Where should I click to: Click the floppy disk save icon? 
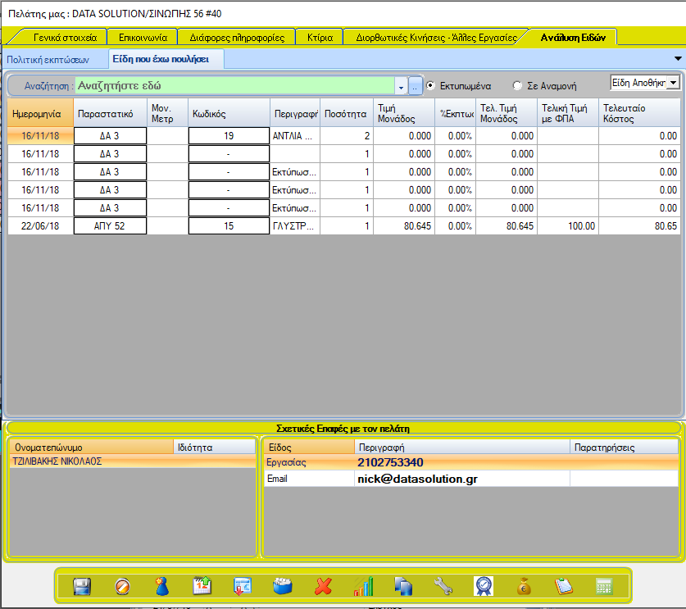[x=81, y=586]
